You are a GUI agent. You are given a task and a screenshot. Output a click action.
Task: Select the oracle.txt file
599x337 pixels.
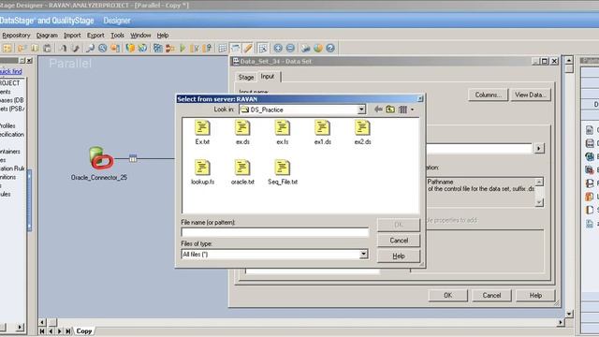(242, 172)
